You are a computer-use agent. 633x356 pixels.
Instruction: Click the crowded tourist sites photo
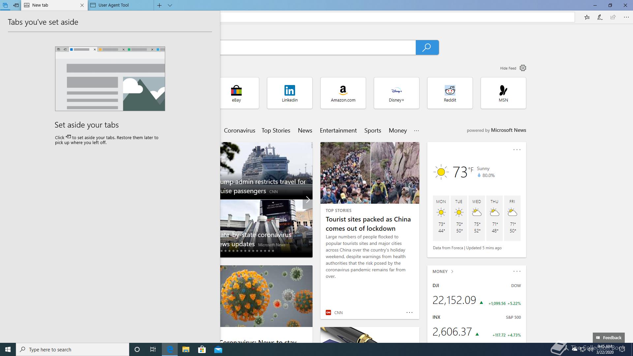(x=370, y=173)
